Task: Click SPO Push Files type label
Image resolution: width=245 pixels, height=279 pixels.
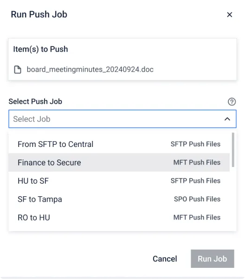Action: click(x=197, y=199)
